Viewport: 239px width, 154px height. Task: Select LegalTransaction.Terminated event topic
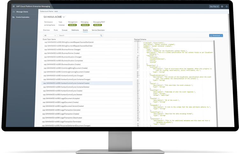[x=86, y=122]
